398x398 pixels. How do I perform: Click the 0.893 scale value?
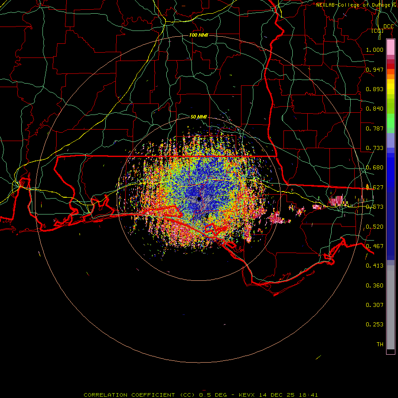coord(375,89)
